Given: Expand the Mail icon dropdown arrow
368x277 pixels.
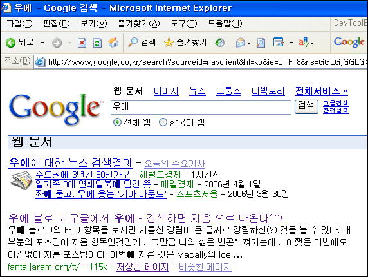Looking at the screenshot, I should click(249, 43).
